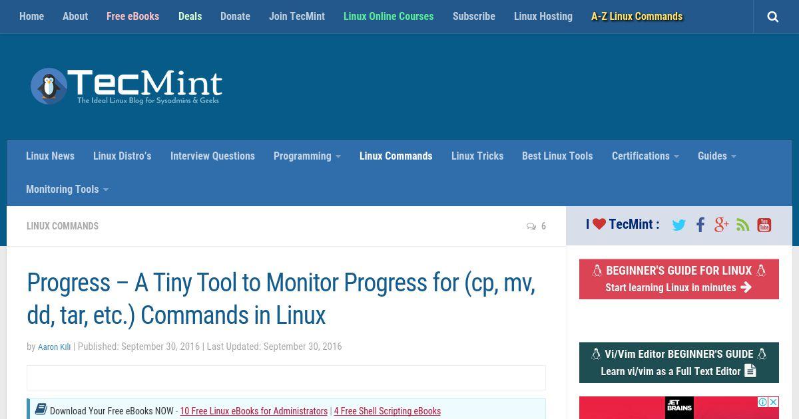Open the Linux Commands nav tab
799x419 pixels.
(x=396, y=156)
